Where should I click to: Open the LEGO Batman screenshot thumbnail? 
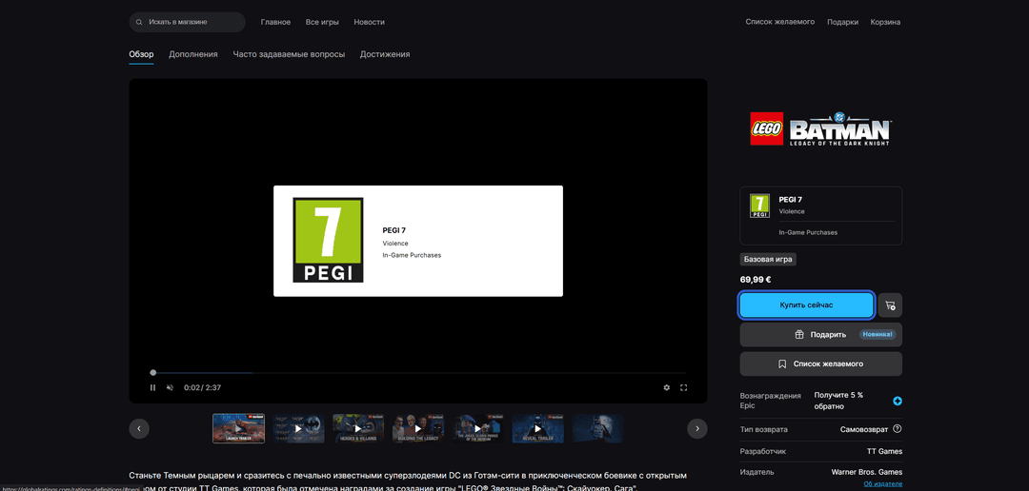tap(597, 429)
